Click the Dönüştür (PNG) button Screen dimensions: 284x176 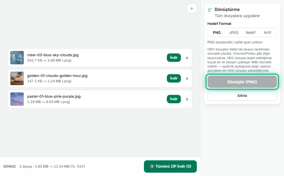click(x=242, y=82)
